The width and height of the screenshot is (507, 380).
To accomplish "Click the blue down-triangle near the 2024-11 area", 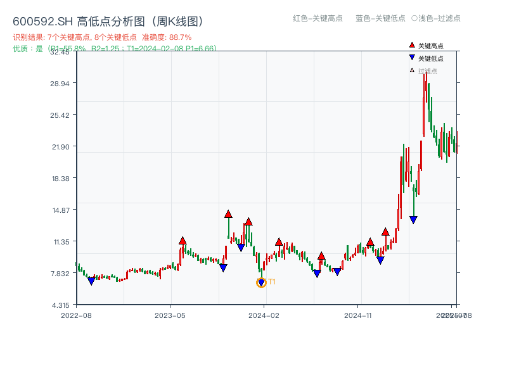I will click(380, 258).
